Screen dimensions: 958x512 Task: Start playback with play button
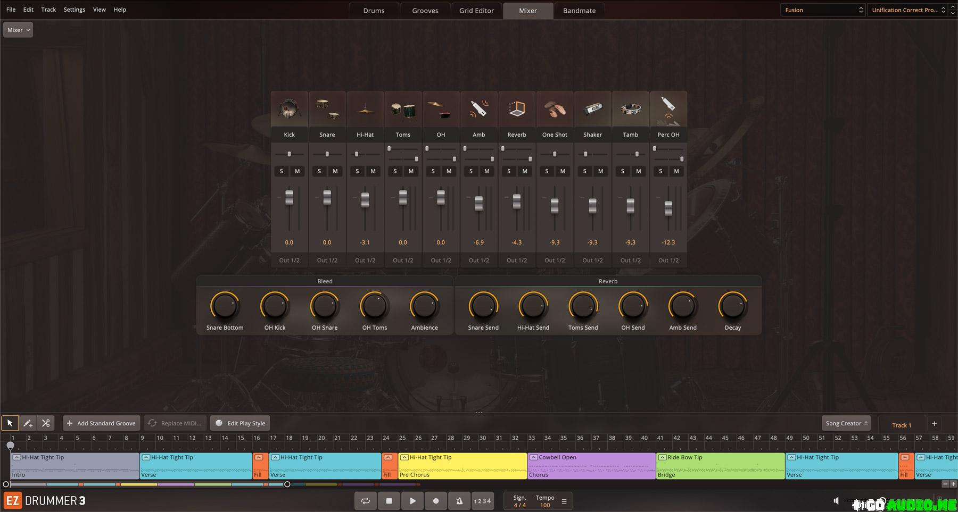(412, 501)
